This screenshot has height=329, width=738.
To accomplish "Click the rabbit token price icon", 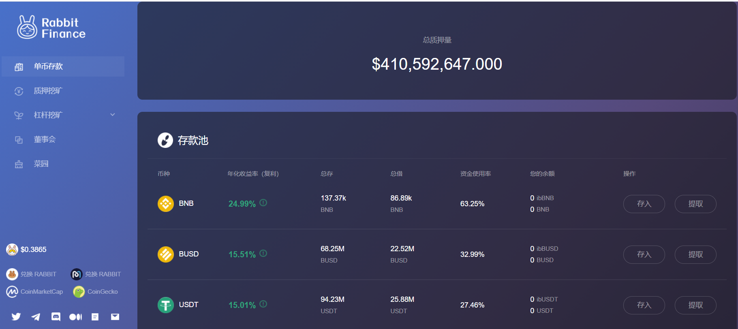I will [12, 250].
